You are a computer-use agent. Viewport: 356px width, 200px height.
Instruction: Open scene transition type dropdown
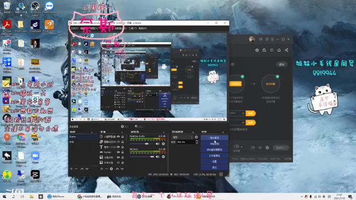pyautogui.click(x=182, y=137)
